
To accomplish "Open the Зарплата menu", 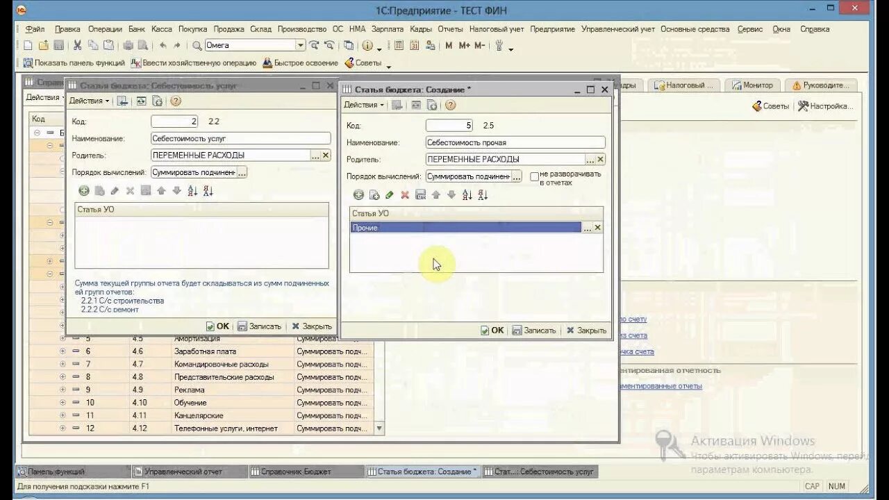I will [x=388, y=29].
